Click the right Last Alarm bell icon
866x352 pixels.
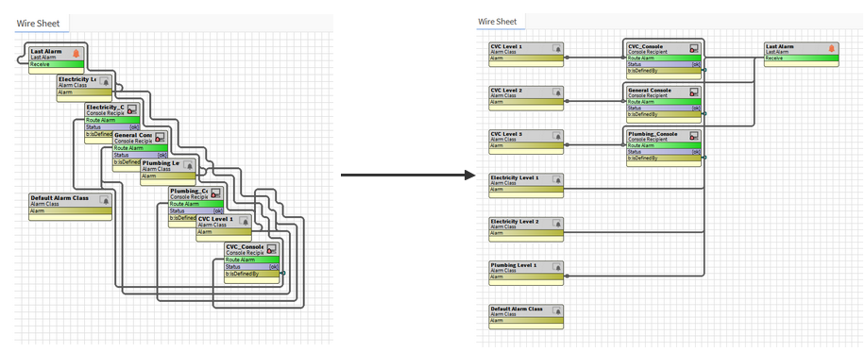831,48
